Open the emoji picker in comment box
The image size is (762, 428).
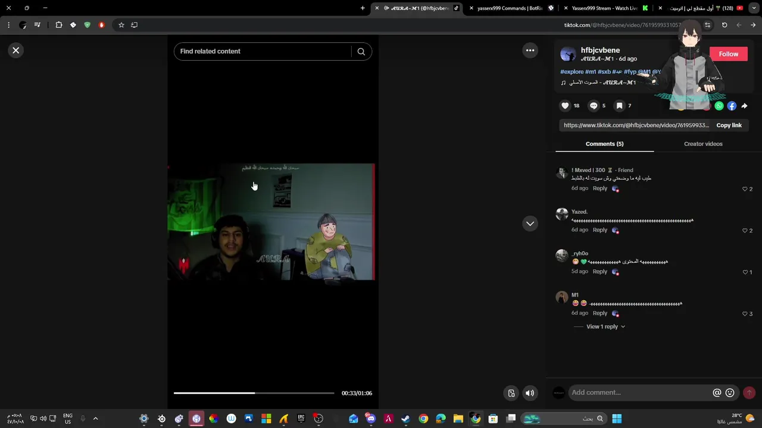tap(730, 393)
